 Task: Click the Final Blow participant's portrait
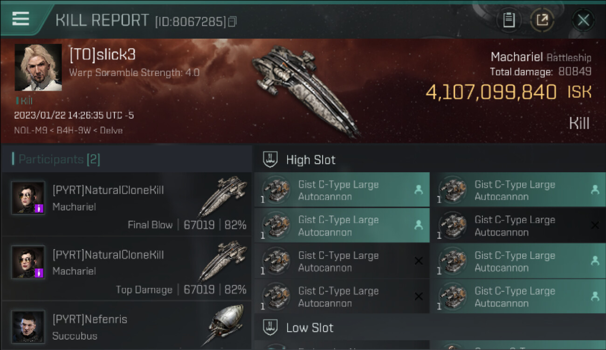point(28,198)
